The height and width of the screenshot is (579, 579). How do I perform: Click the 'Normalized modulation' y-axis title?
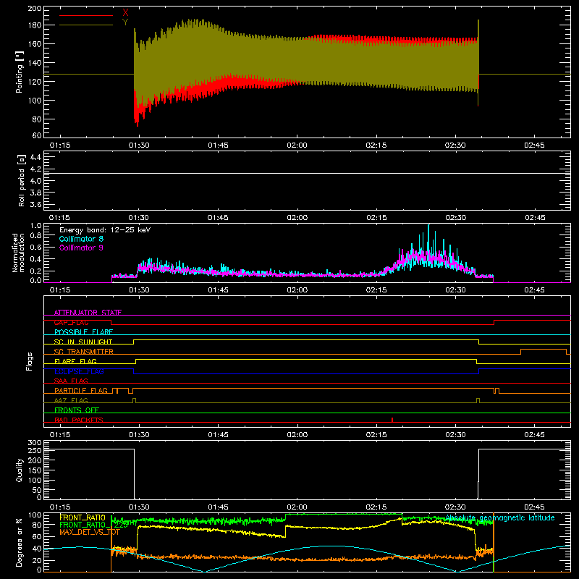tap(18, 253)
